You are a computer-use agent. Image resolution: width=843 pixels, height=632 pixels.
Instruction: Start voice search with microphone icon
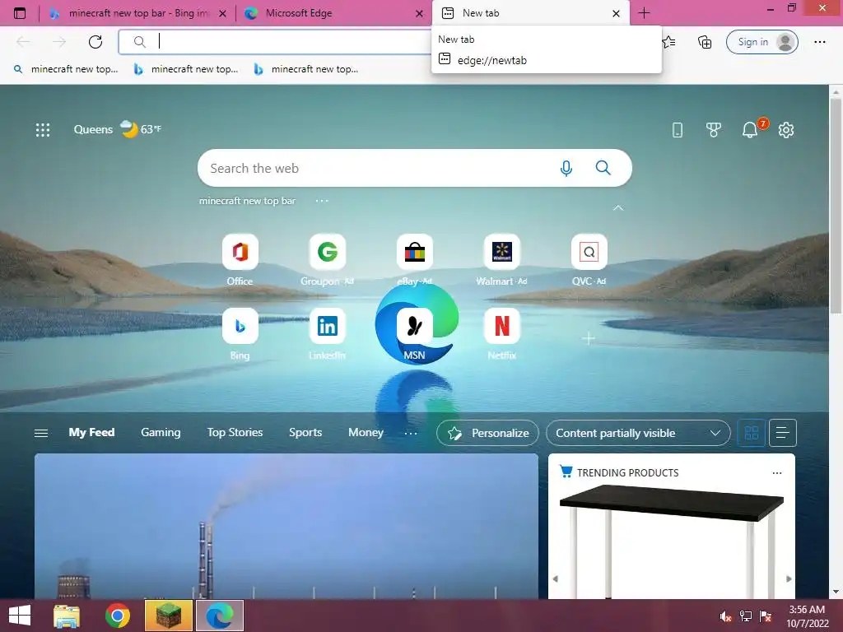click(566, 168)
